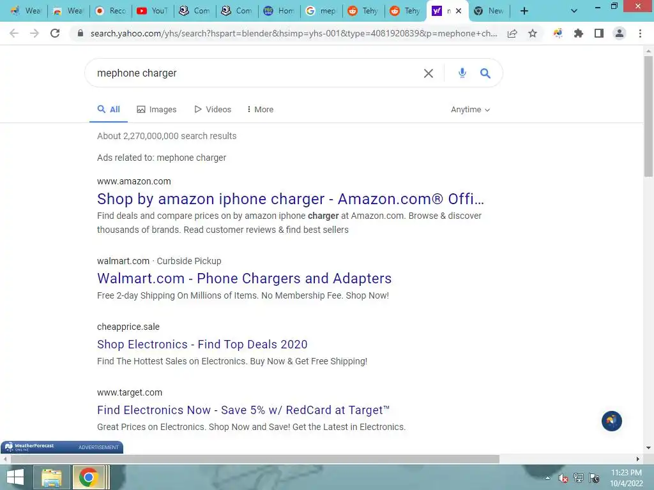The height and width of the screenshot is (490, 654).
Task: Click the WeatherForecast advertisement banner
Action: click(x=62, y=447)
